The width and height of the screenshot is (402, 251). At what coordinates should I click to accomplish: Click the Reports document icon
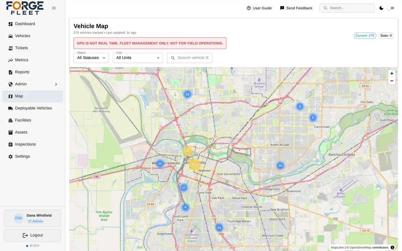(10, 72)
